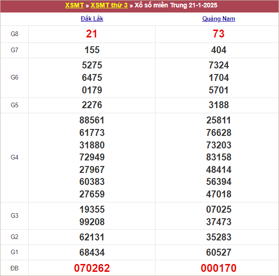Open the Đắk Lắk province link
The image size is (279, 276).
(92, 18)
